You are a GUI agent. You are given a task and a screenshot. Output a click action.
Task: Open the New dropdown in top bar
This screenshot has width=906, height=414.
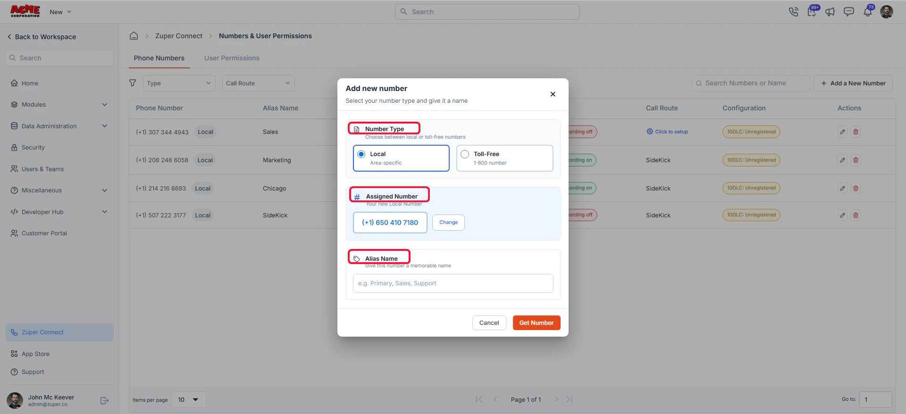click(60, 12)
